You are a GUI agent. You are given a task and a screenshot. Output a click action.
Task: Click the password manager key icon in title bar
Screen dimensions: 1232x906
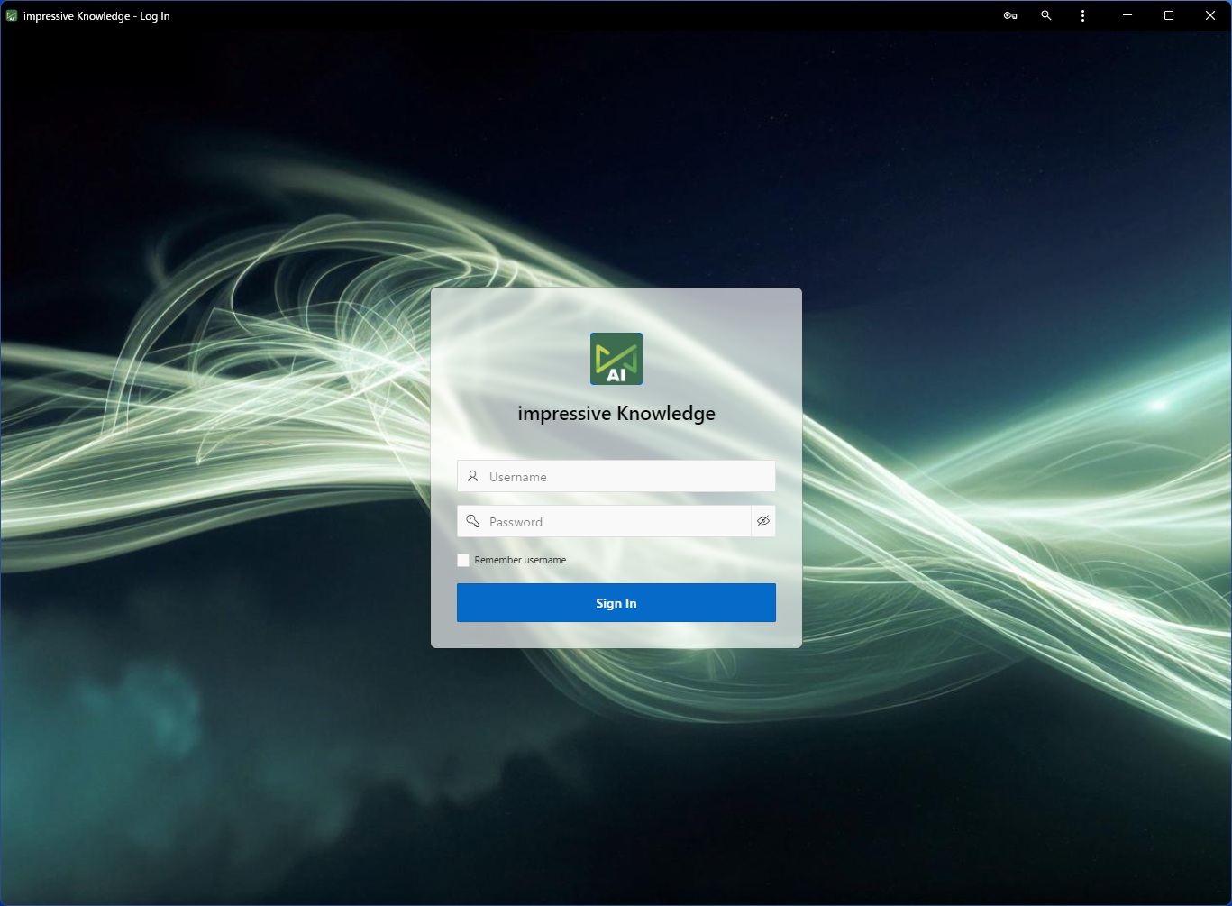1010,15
